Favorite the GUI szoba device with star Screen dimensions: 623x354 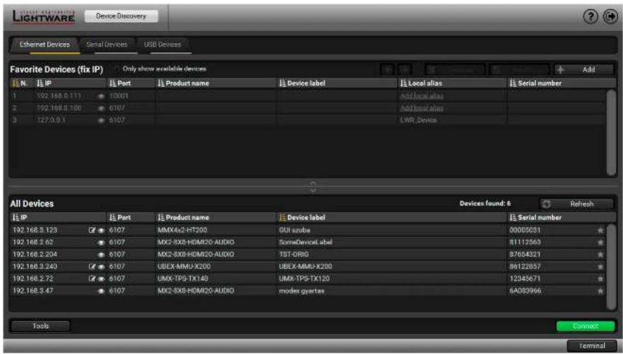[600, 230]
